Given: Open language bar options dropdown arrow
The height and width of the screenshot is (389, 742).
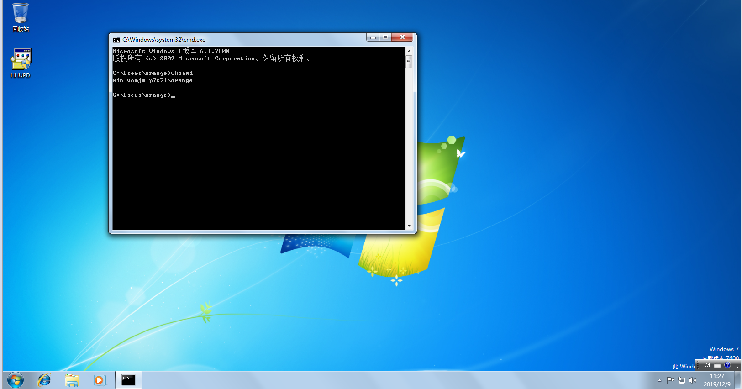Looking at the screenshot, I should click(x=737, y=367).
